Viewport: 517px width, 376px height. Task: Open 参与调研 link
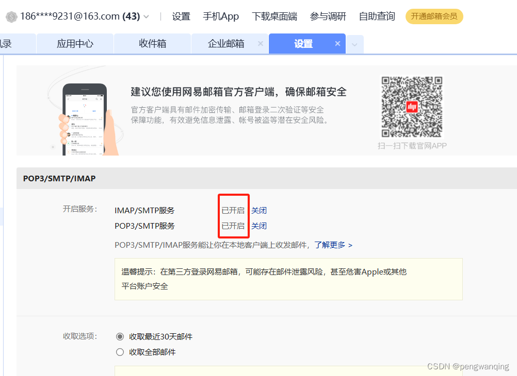pyautogui.click(x=328, y=16)
